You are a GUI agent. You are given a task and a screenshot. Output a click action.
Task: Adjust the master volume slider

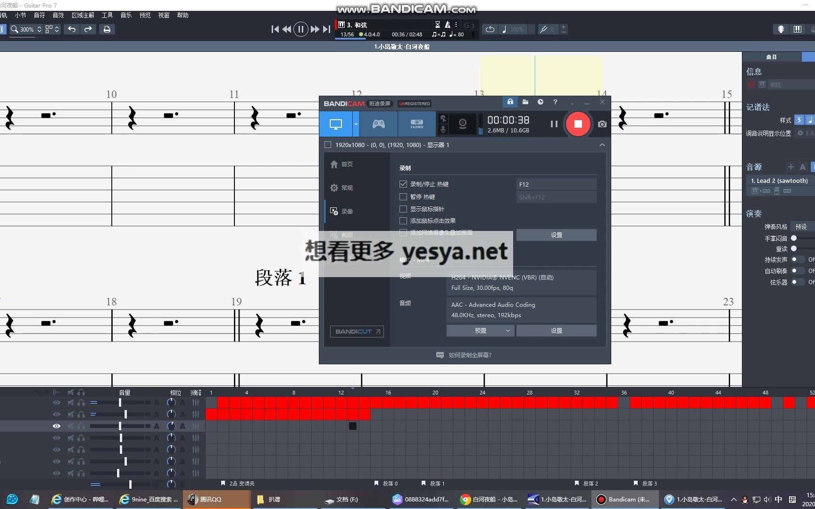point(130,484)
